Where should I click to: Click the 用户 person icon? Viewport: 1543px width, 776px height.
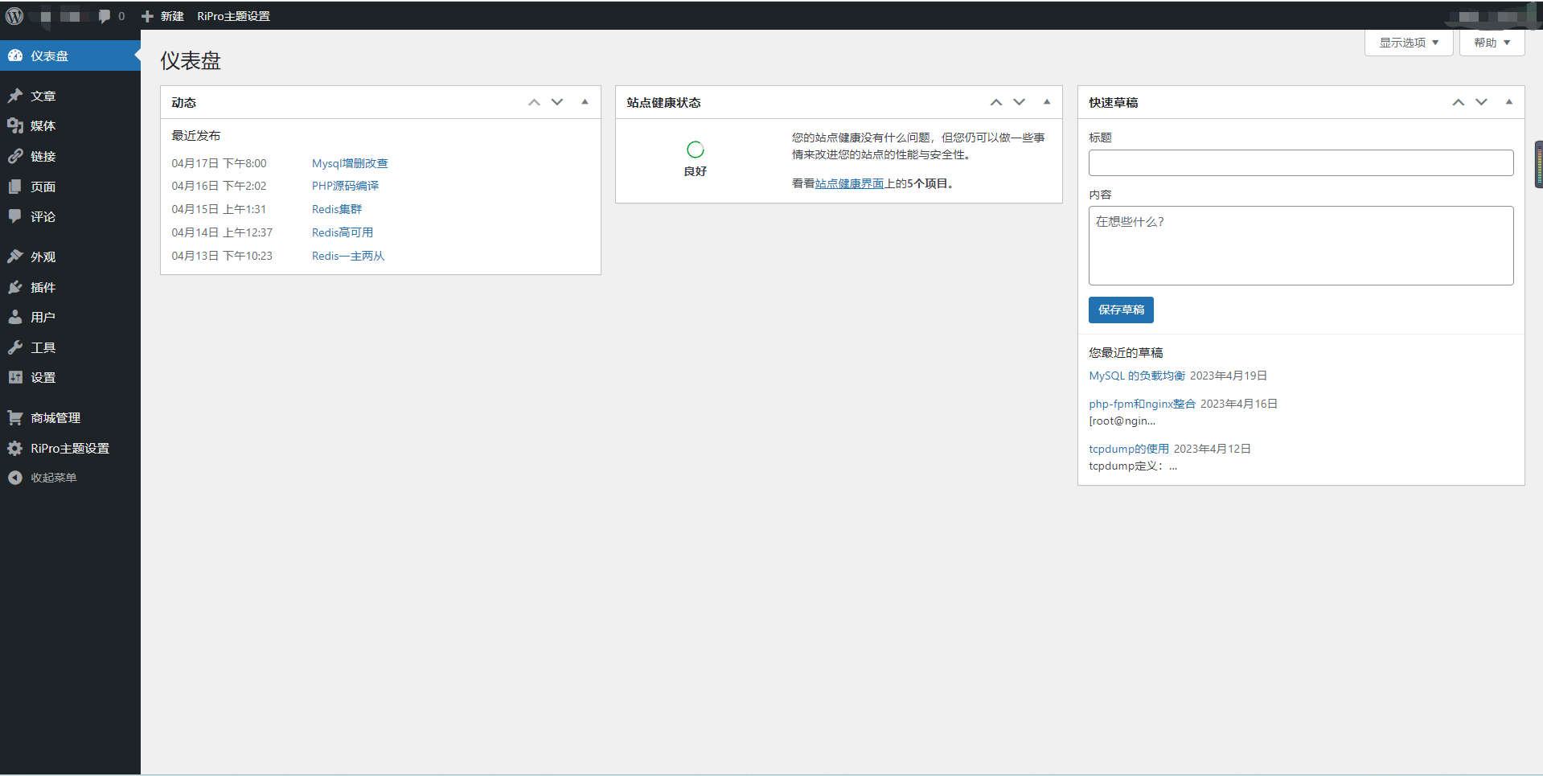point(15,317)
